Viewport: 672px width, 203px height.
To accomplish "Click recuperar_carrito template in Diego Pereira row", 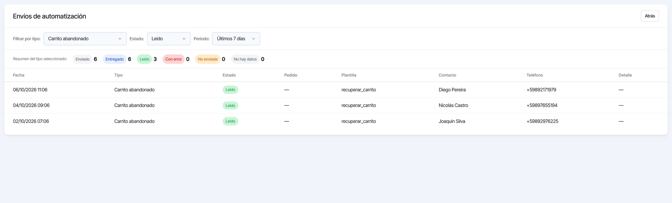I will click(359, 90).
